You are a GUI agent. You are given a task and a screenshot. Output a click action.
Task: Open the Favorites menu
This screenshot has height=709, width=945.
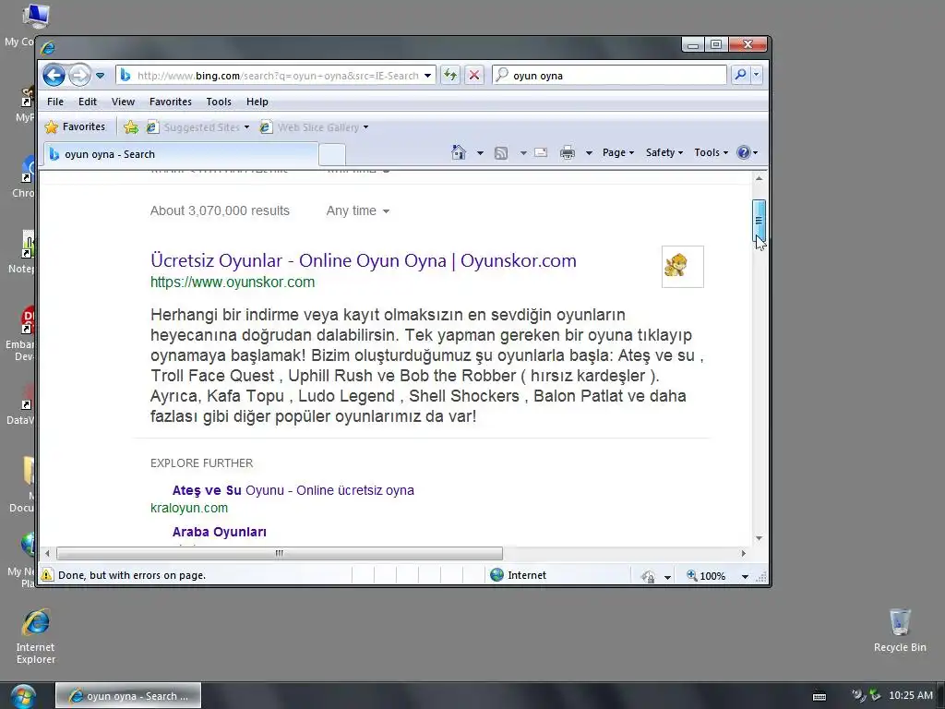tap(171, 102)
